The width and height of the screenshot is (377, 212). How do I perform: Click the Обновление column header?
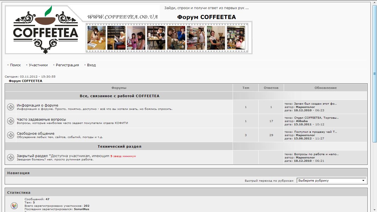326,88
